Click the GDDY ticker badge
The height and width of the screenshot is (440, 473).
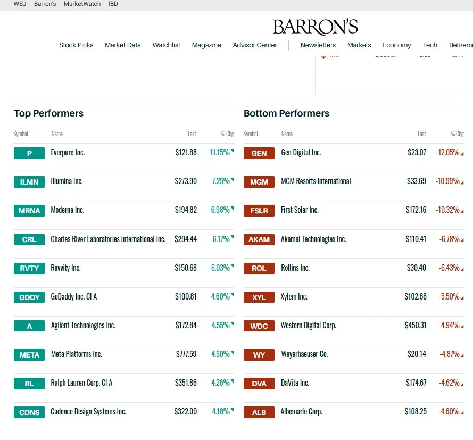point(29,297)
